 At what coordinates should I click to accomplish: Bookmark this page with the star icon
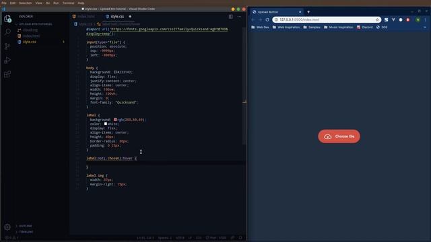377,19
